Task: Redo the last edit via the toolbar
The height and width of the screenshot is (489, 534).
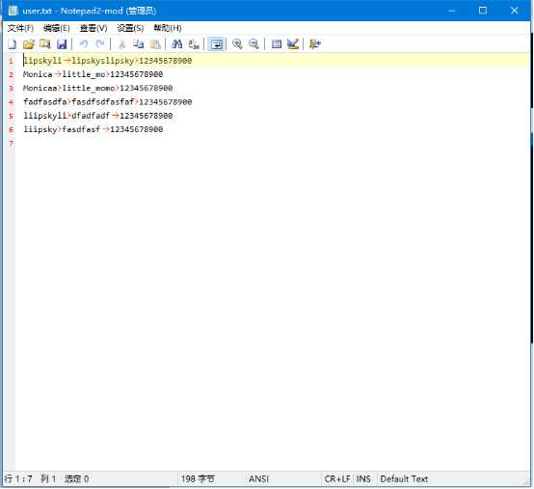Action: 100,44
